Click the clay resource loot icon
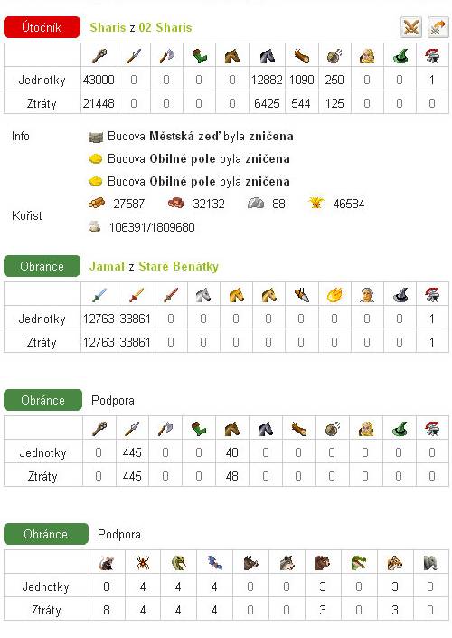This screenshot has height=638, width=452. click(x=176, y=203)
